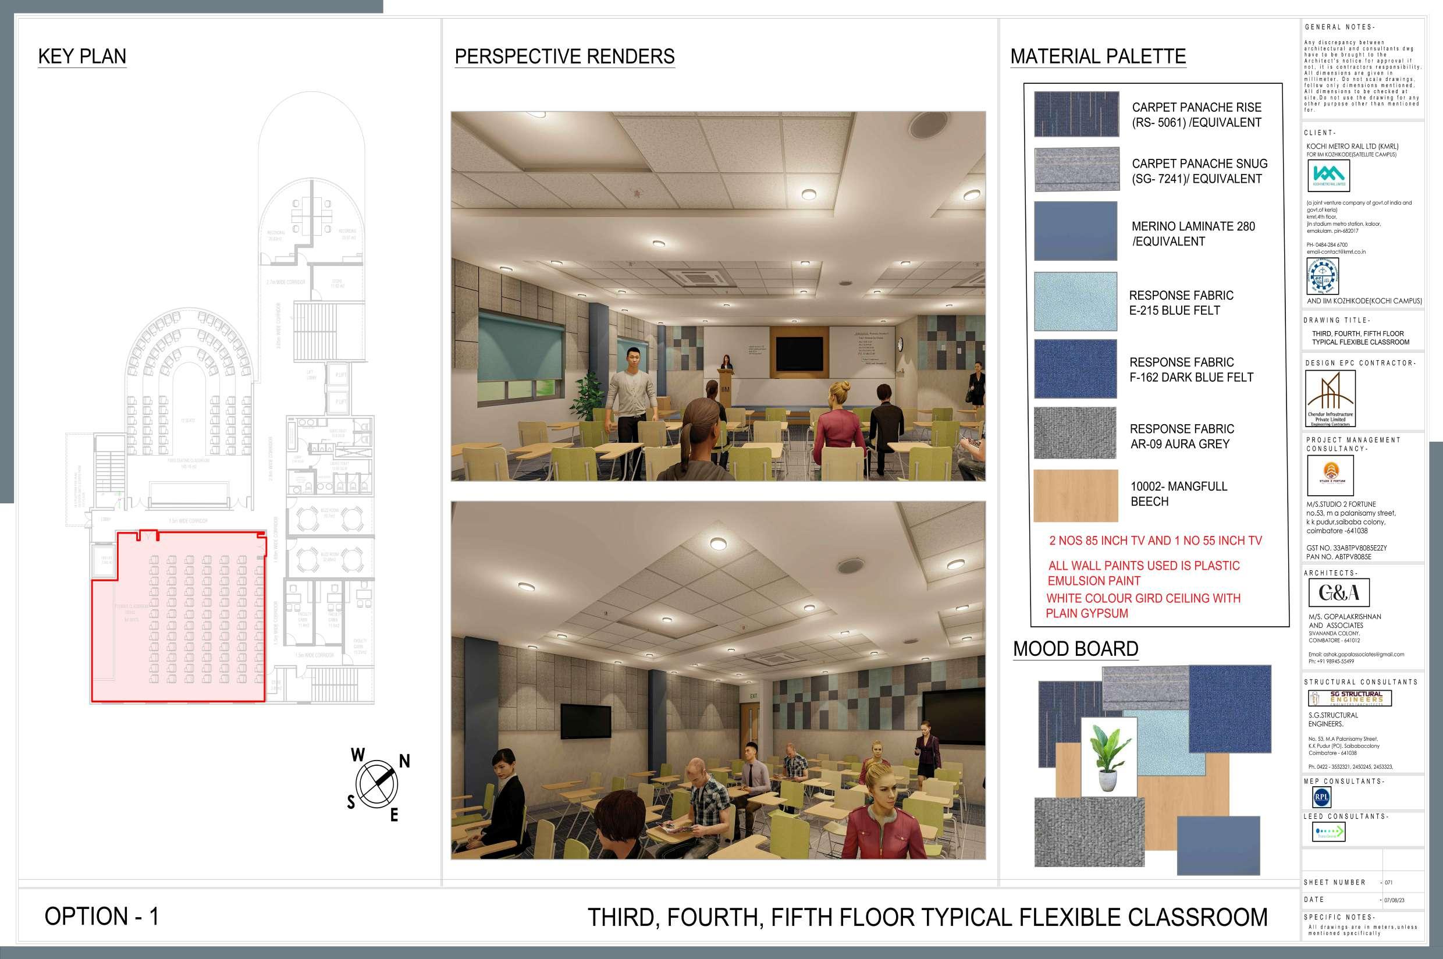Click 'M/S. GOPALAKRISHNAN AND ASSOCIATES' text
The image size is (1443, 959).
[x=1345, y=621]
